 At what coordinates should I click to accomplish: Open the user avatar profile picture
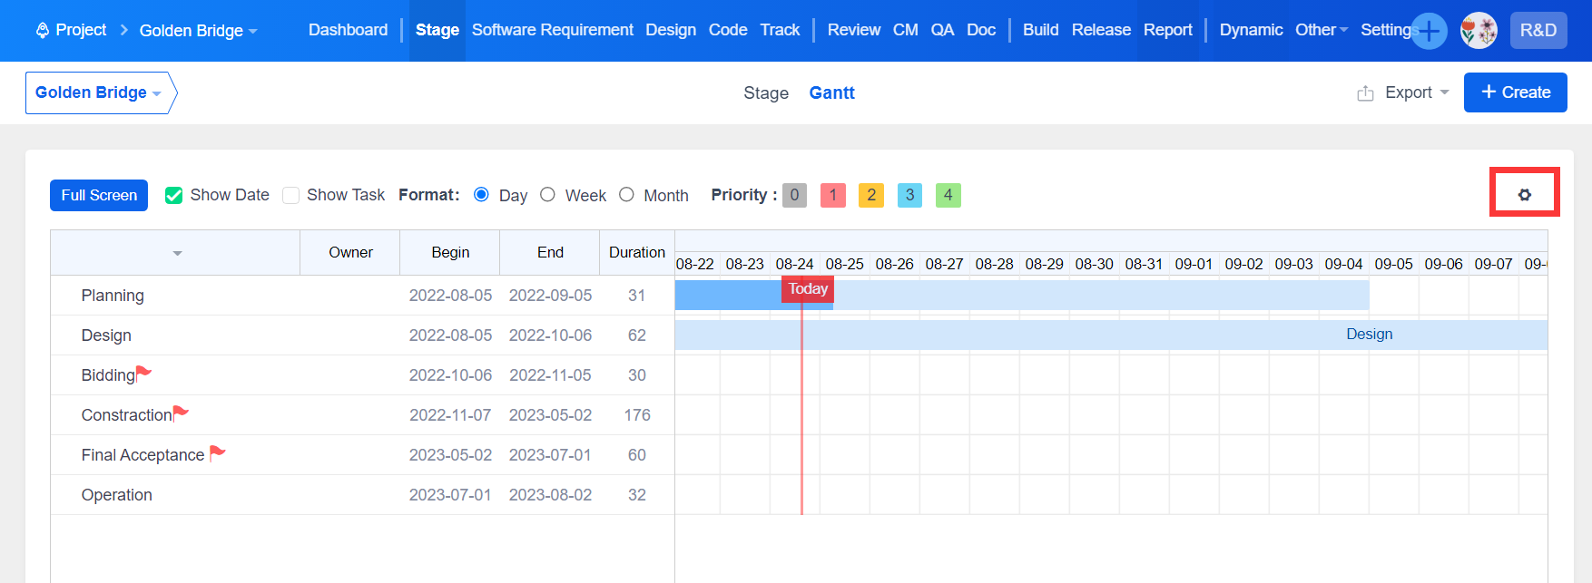point(1479,31)
